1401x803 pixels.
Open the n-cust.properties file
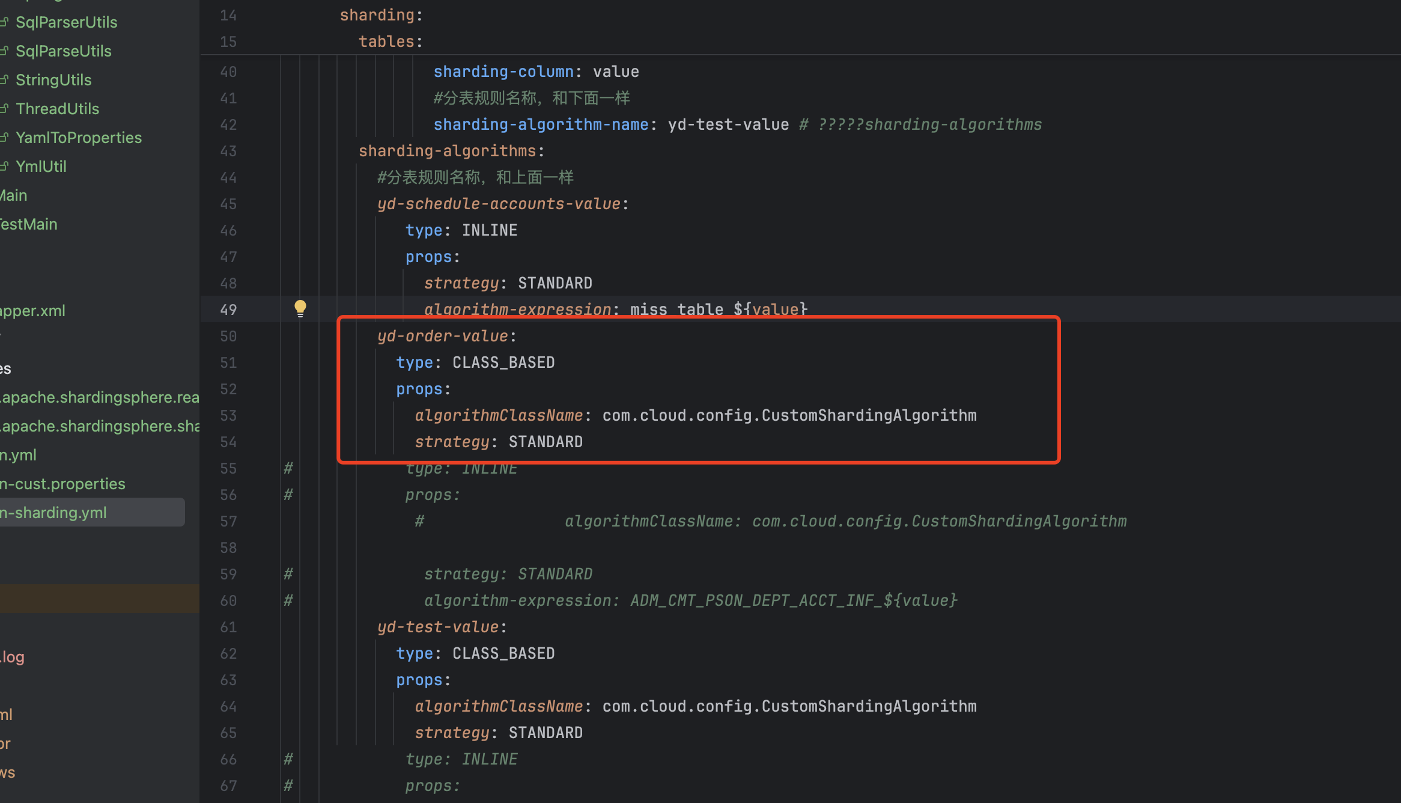(62, 484)
